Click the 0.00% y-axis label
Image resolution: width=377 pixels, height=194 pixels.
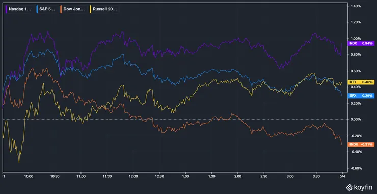(356, 119)
